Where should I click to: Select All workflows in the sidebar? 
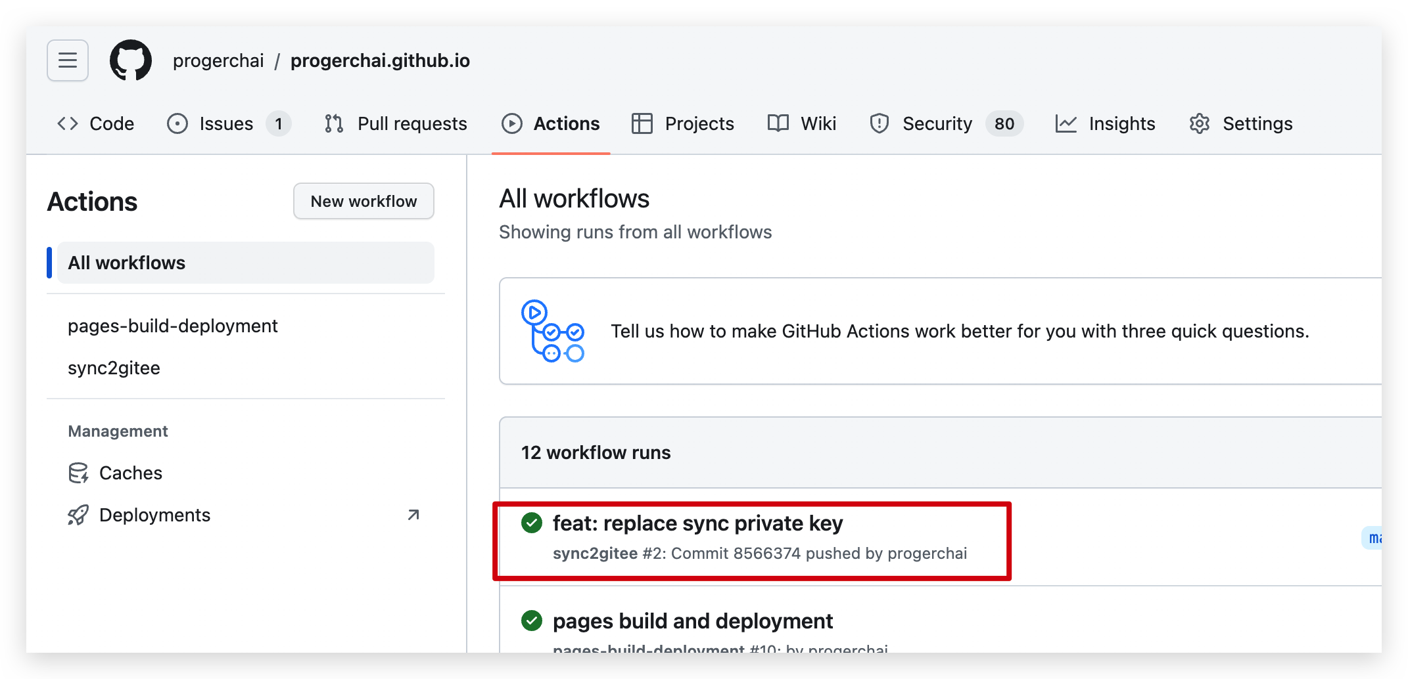click(x=245, y=263)
